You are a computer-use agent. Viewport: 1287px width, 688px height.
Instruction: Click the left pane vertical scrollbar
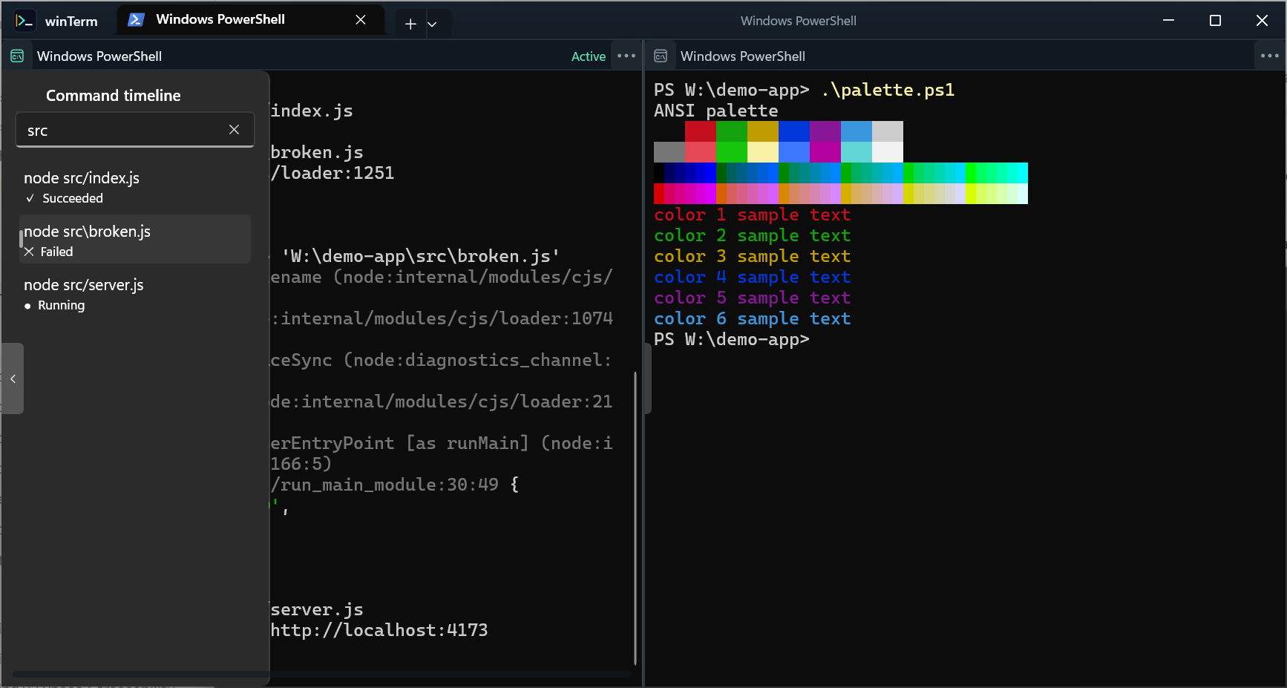[x=635, y=518]
